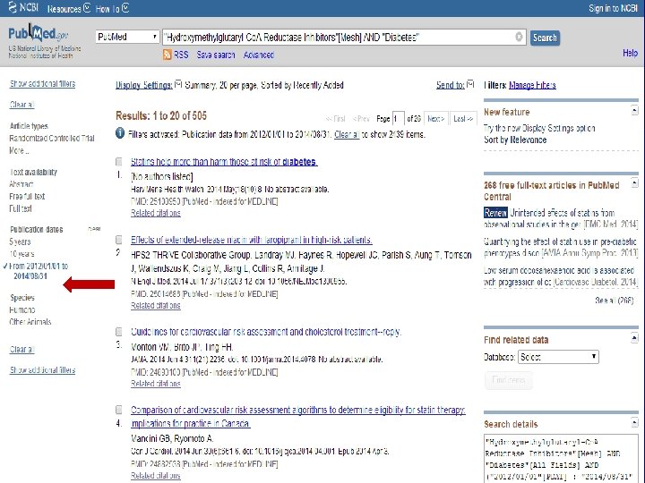This screenshot has width=645, height=483.
Task: Collapse the Search details panel
Action: (634, 422)
